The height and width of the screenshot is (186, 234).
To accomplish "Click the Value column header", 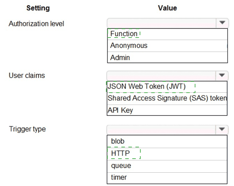I will tap(167, 8).
